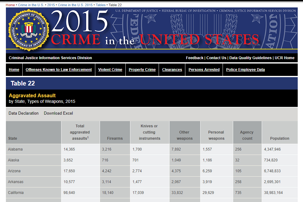303x202 pixels.
Task: Click California's firearms value 18,140
Action: coord(108,192)
